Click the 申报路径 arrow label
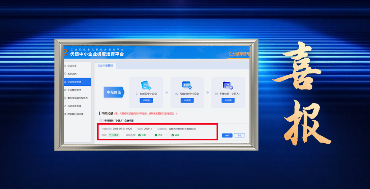370x189 pixels. click(x=114, y=92)
